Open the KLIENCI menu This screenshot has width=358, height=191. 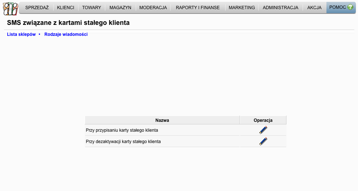click(66, 8)
